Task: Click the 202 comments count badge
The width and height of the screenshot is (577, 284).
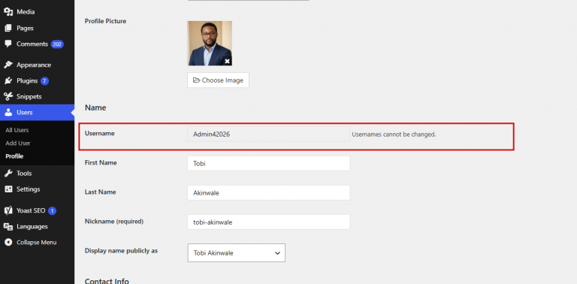Action: pos(57,44)
